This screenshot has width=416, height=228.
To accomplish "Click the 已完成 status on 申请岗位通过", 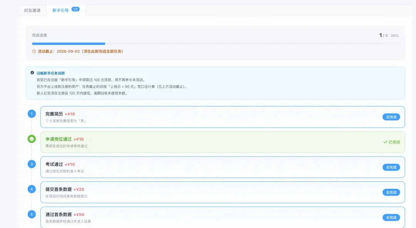I will 392,142.
